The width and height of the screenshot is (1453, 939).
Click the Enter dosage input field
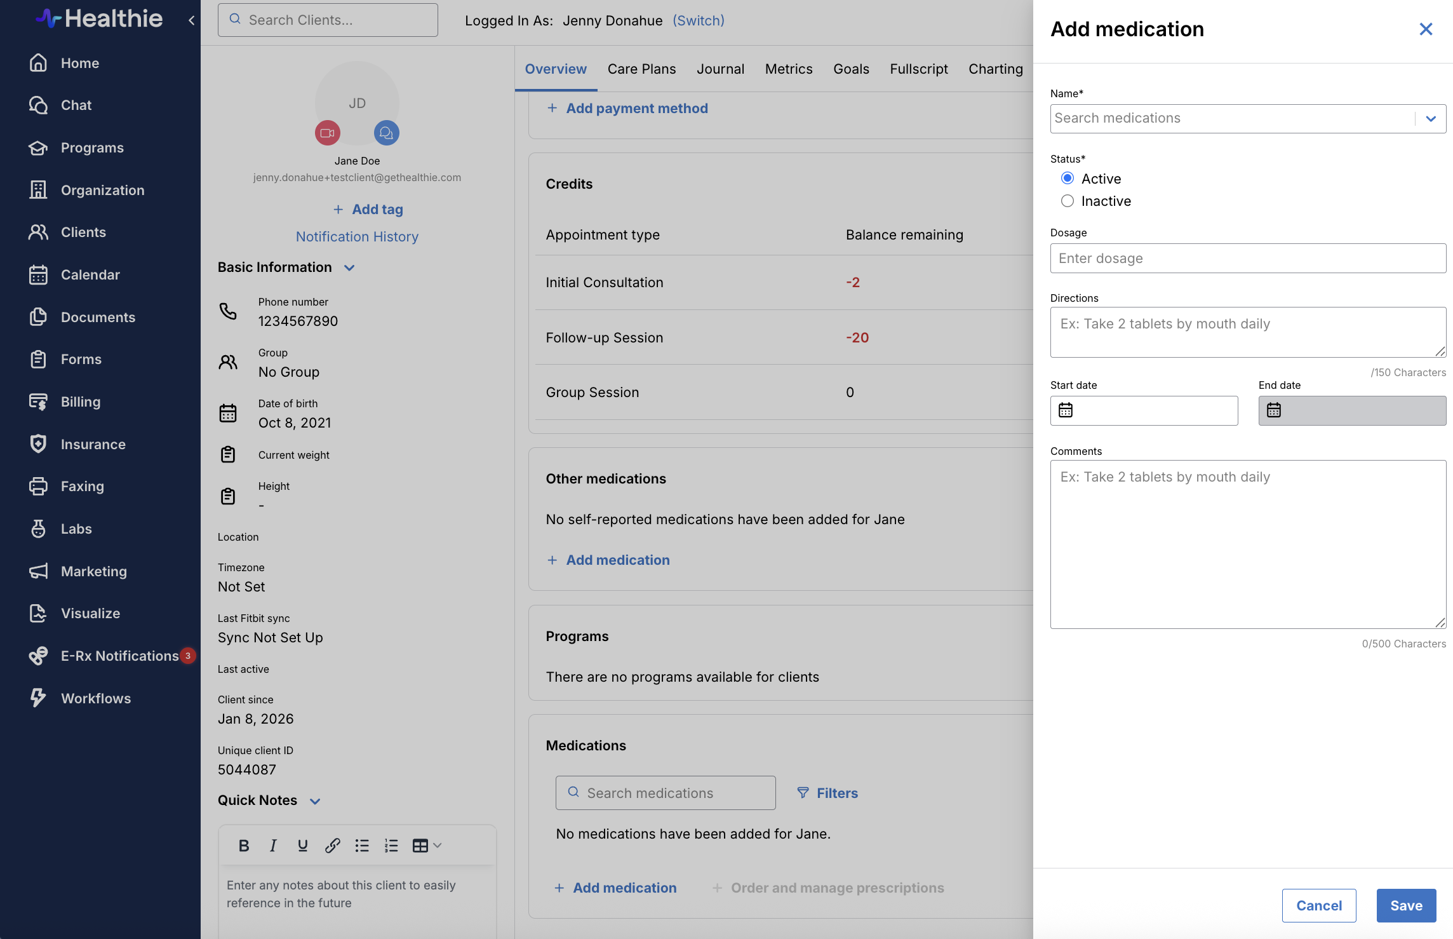(1247, 259)
